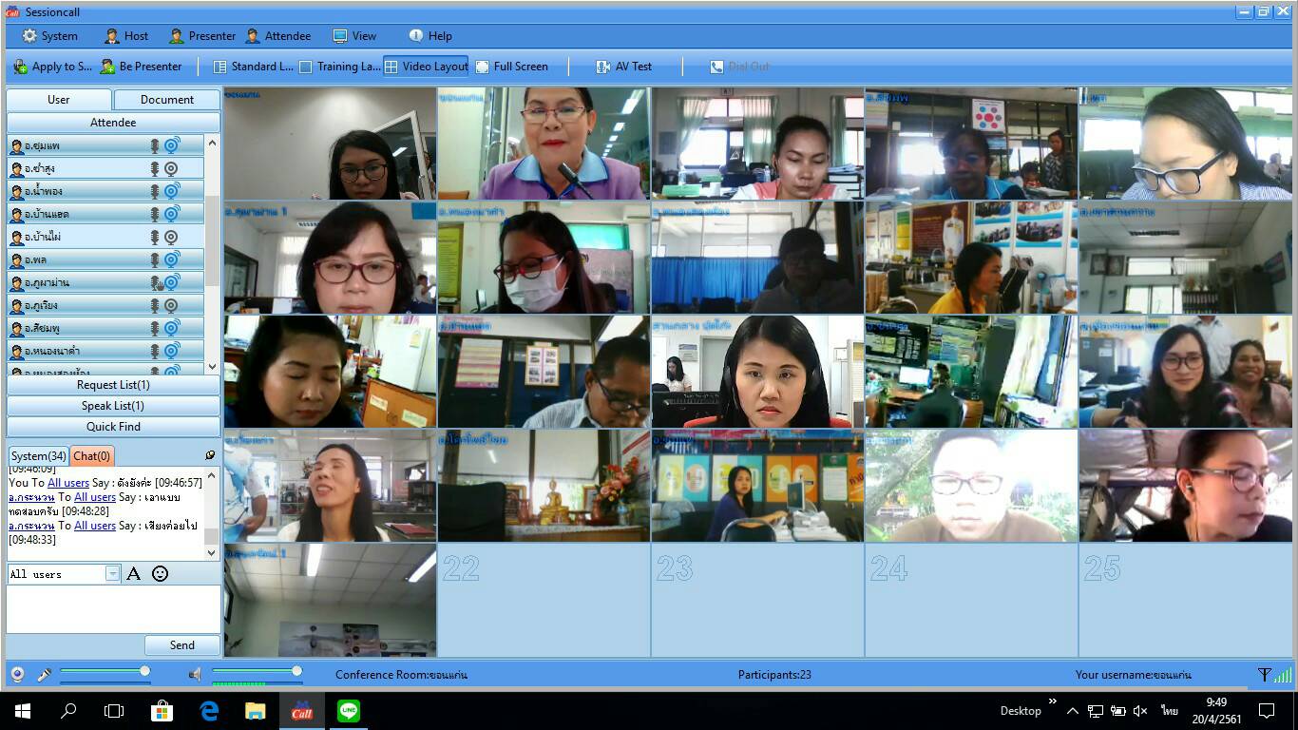Click the webcam icon in status bar
This screenshot has width=1298, height=730.
coord(17,675)
